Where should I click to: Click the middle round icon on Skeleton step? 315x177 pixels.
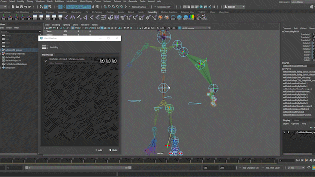click(x=108, y=61)
